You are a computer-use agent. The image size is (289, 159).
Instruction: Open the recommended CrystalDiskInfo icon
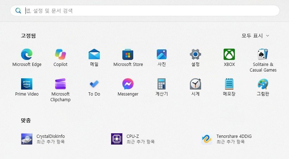pyautogui.click(x=27, y=139)
